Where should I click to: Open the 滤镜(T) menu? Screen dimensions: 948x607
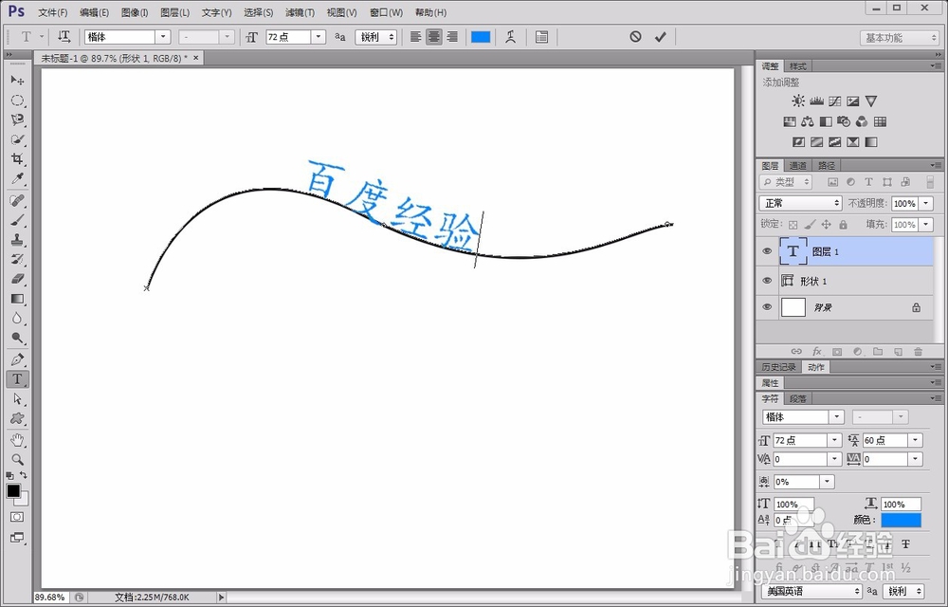(300, 12)
